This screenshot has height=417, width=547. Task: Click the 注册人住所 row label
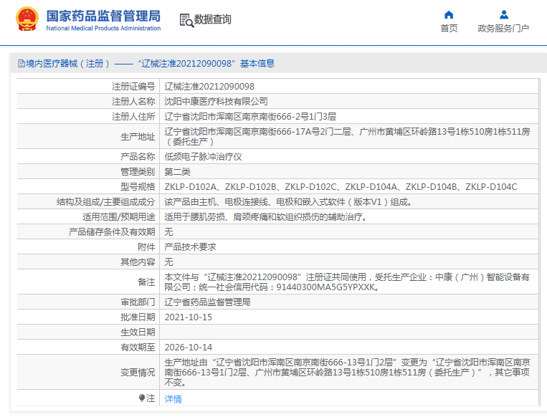point(133,117)
